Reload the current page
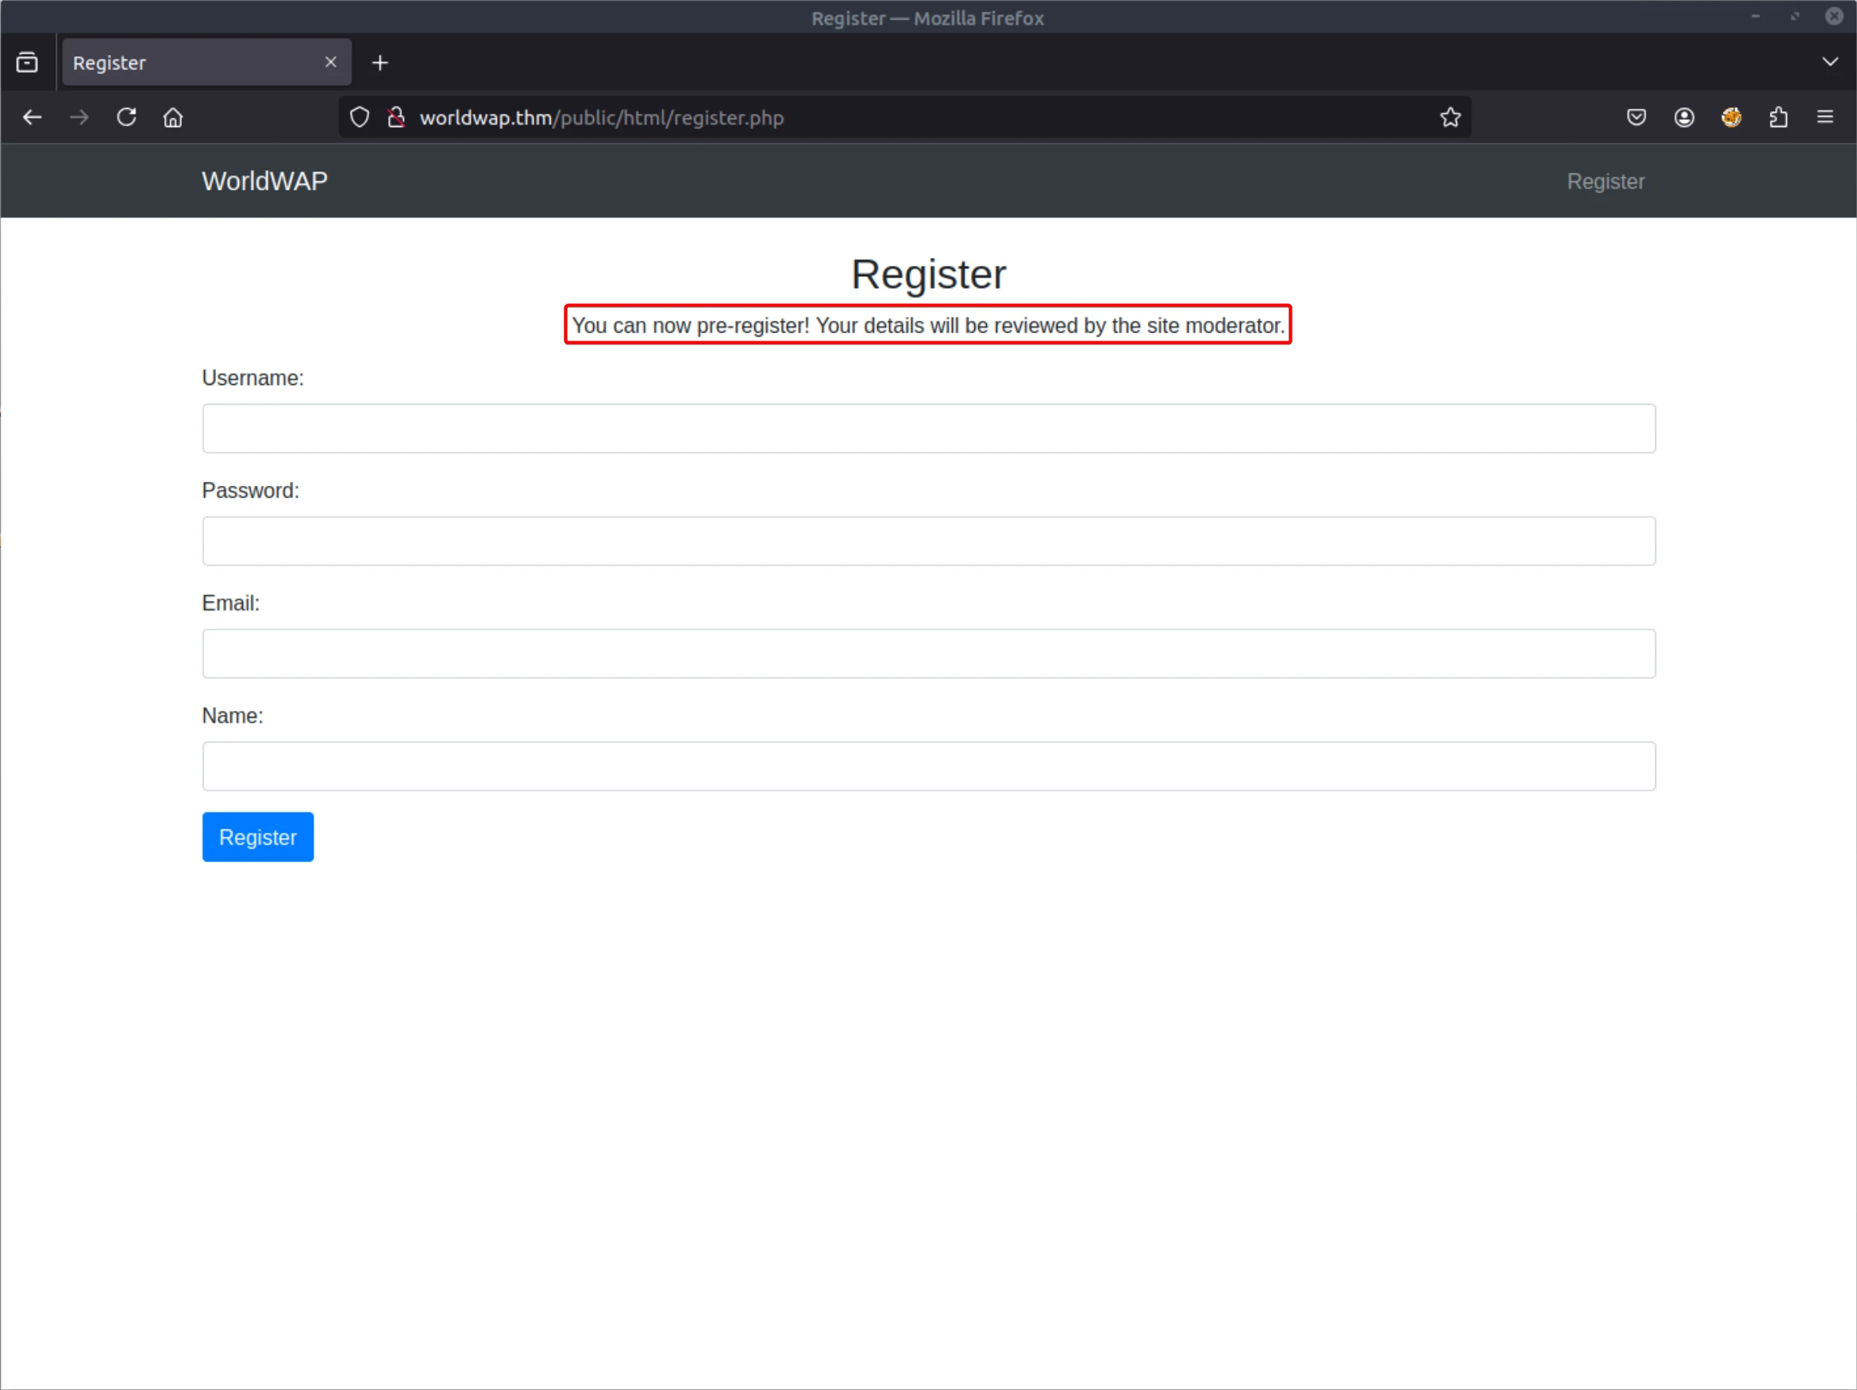 (x=127, y=117)
